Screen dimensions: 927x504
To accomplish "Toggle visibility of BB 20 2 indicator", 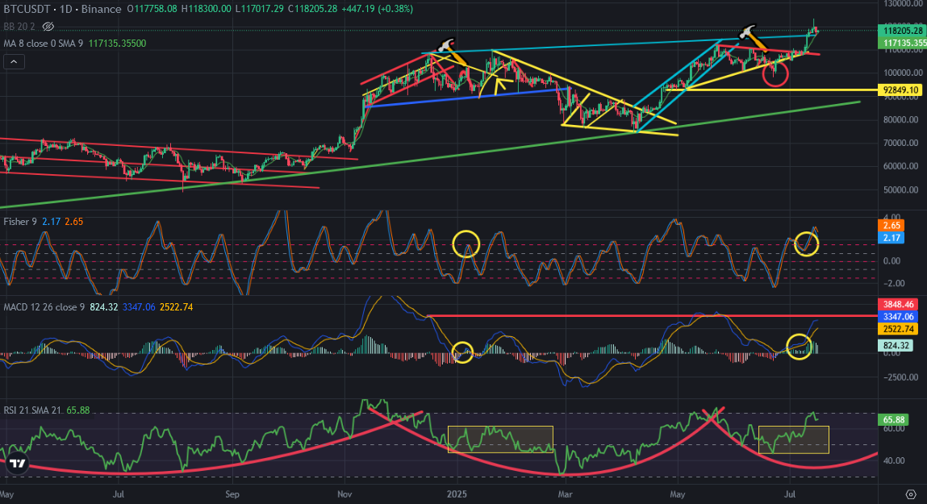I will 48,27.
